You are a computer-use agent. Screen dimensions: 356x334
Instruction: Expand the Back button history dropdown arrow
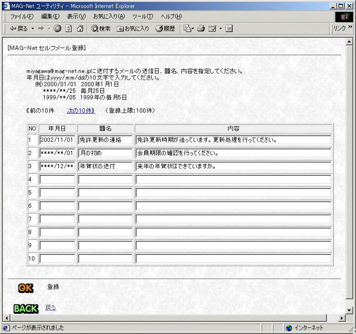click(x=32, y=29)
